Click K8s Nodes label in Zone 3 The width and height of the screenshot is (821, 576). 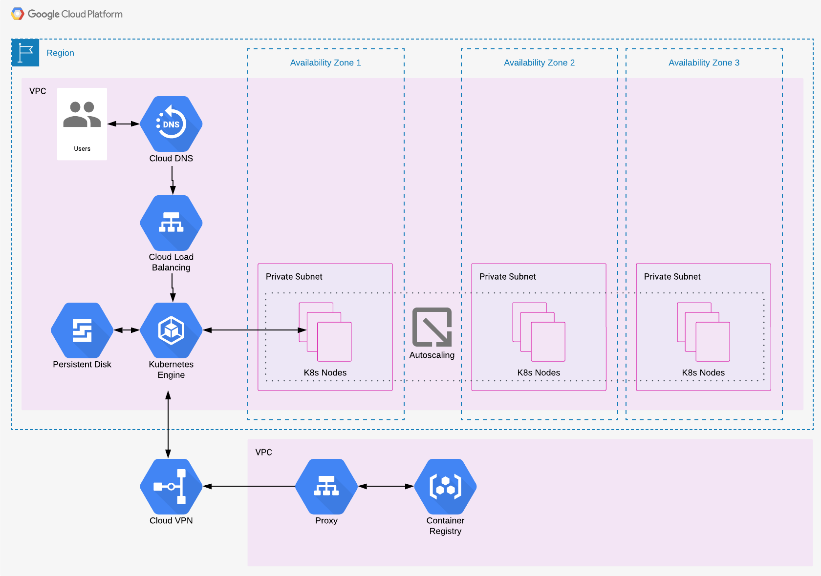tap(703, 372)
